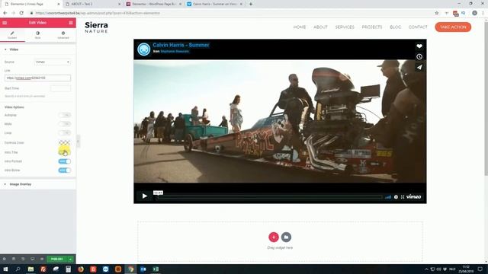
Task: Open the Windows Start menu
Action: point(5,269)
